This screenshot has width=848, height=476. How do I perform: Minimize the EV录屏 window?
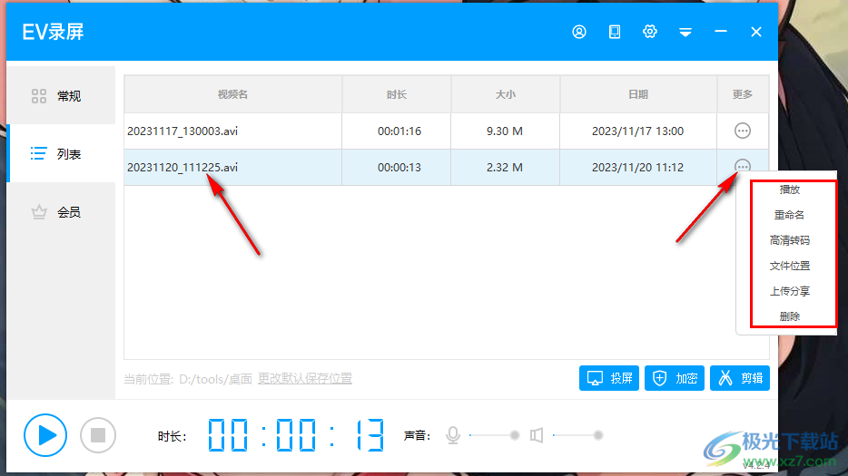(720, 32)
